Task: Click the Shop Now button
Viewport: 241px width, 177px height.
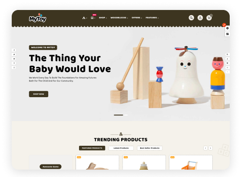Action: 39,94
